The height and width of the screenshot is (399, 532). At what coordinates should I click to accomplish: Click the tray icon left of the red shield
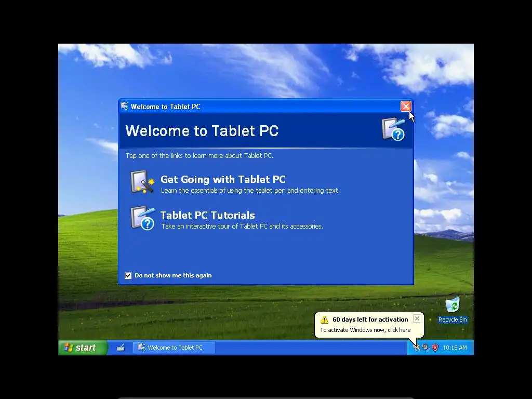pyautogui.click(x=425, y=348)
